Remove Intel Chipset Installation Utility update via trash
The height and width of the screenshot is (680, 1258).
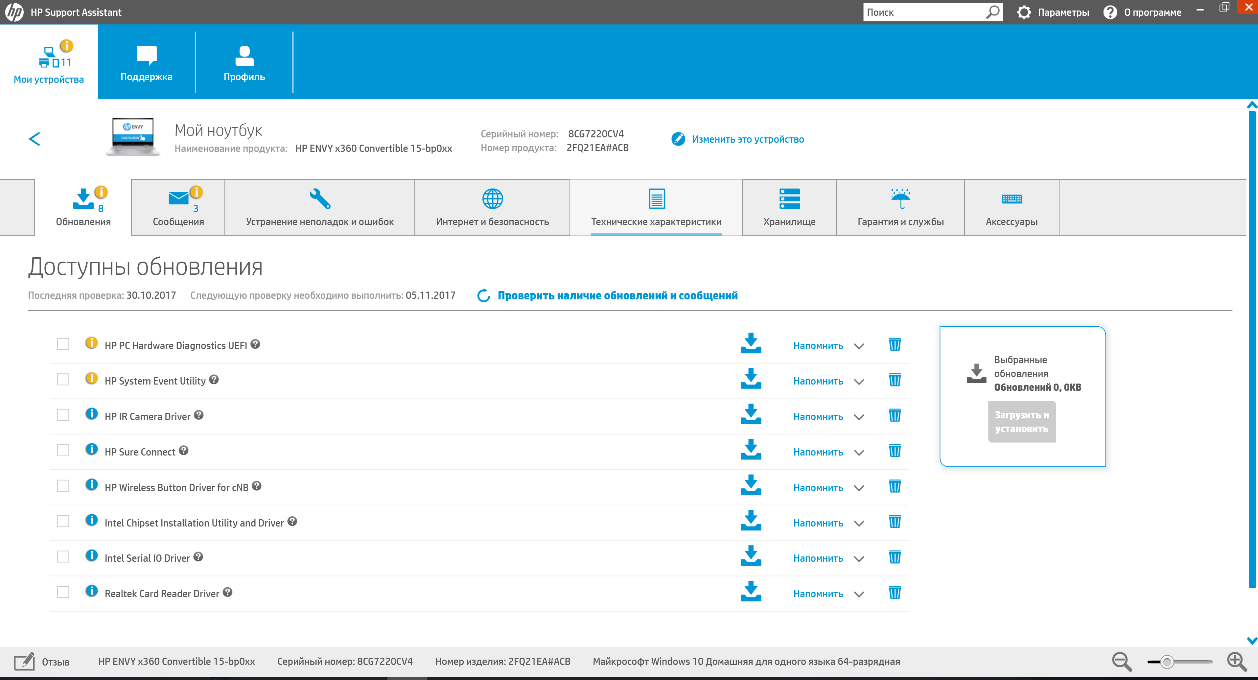coord(895,522)
